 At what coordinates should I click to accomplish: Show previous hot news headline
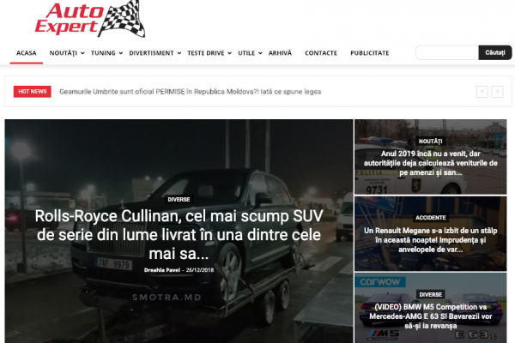tap(482, 92)
